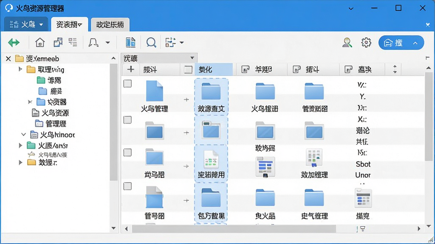
Task: Click the green back-forward arrows icon
Action: [14, 42]
